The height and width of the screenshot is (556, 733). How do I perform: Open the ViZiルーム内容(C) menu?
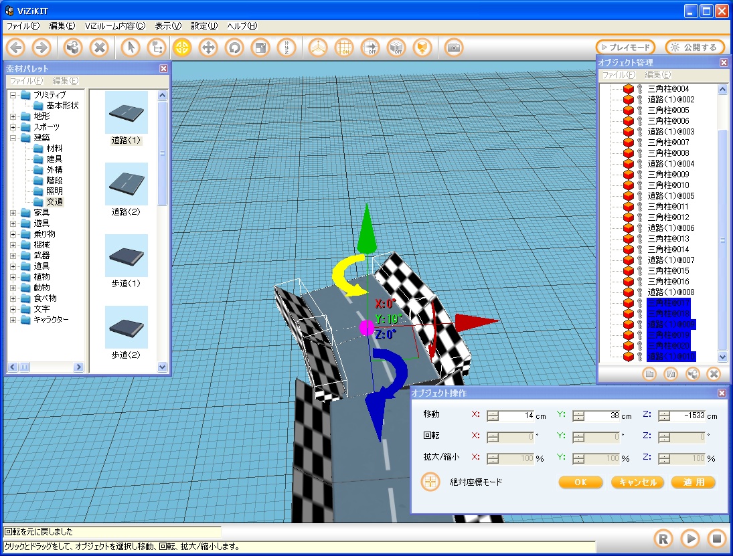[x=115, y=26]
